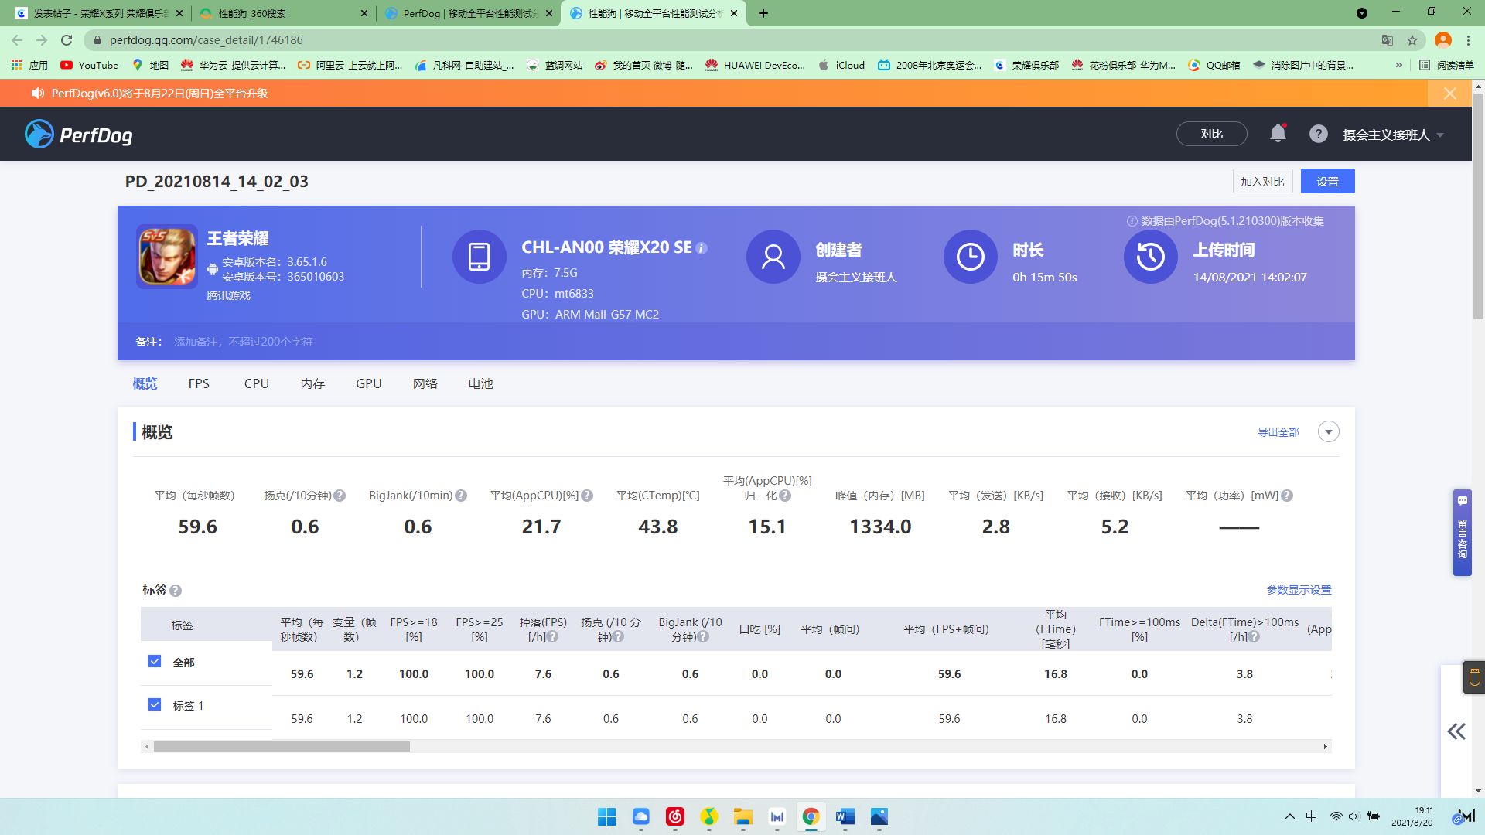Go back with the browser back arrow
This screenshot has height=835, width=1485.
pyautogui.click(x=17, y=40)
